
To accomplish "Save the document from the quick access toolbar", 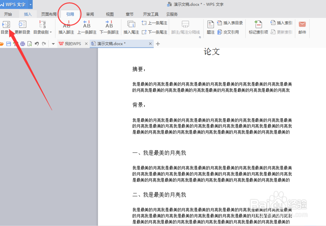I will pos(9,43).
